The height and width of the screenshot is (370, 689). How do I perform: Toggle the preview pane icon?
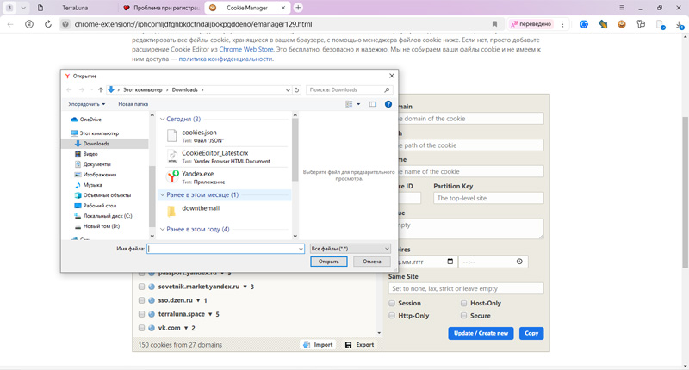tap(372, 104)
